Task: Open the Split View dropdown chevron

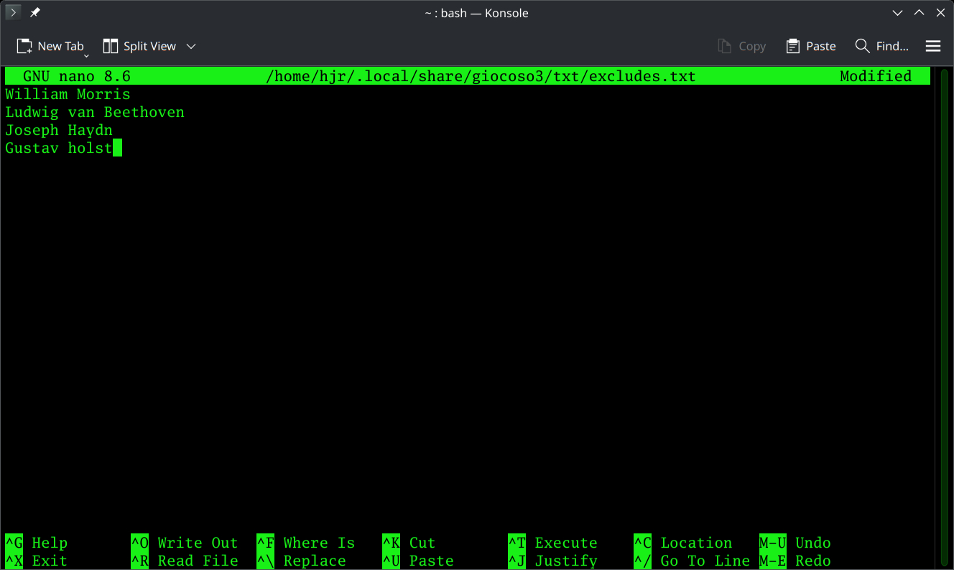Action: 190,45
